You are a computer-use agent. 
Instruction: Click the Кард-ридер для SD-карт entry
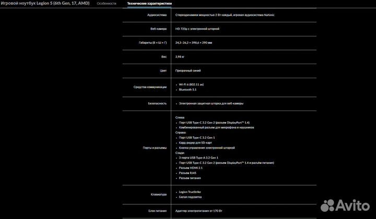coord(195,143)
